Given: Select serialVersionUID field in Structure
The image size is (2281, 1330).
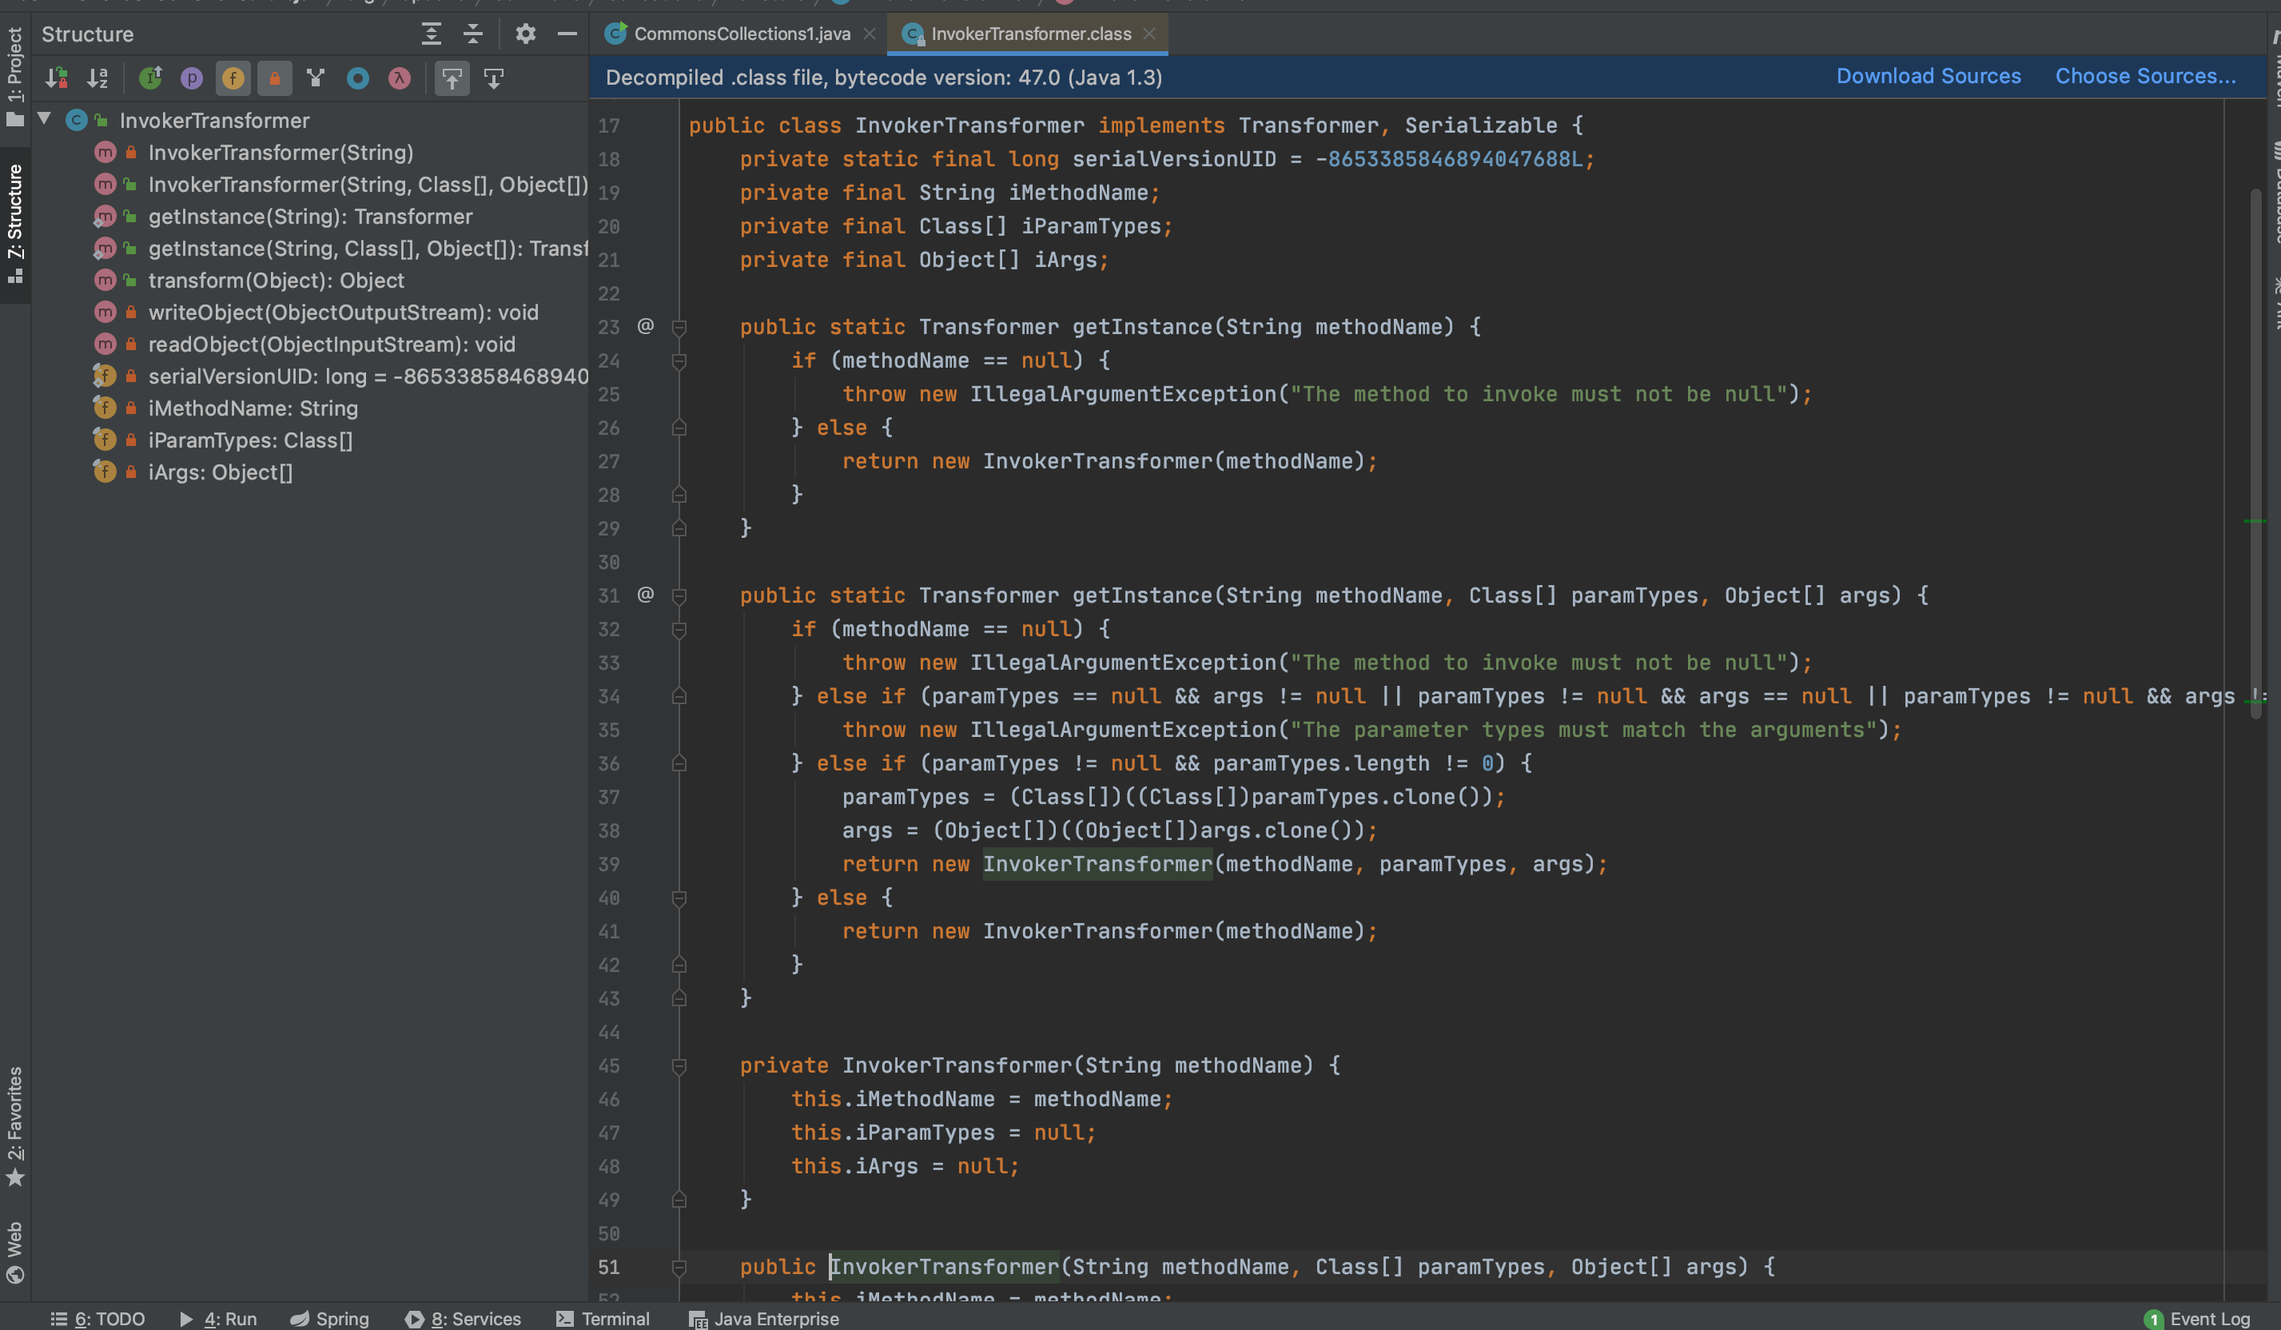Looking at the screenshot, I should 368,376.
